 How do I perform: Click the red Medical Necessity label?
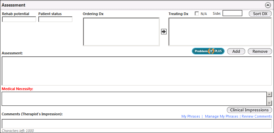(x=17, y=89)
